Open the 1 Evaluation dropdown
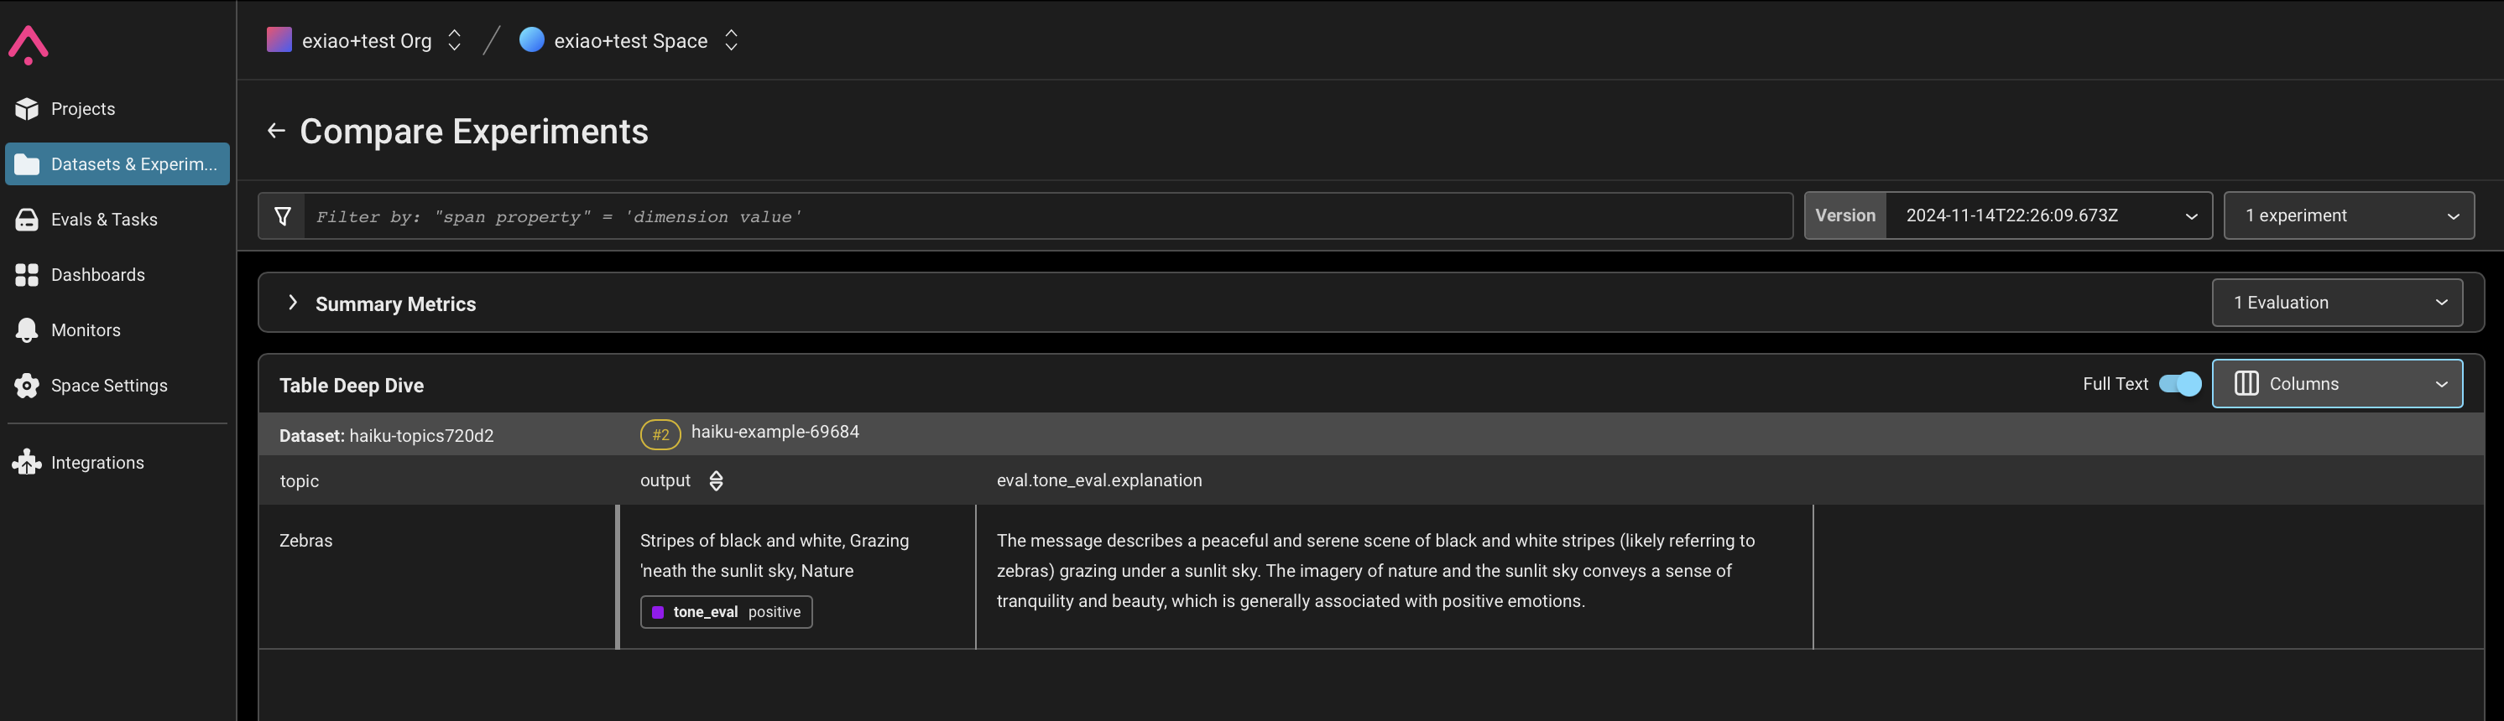Viewport: 2504px width, 721px height. coord(2337,303)
